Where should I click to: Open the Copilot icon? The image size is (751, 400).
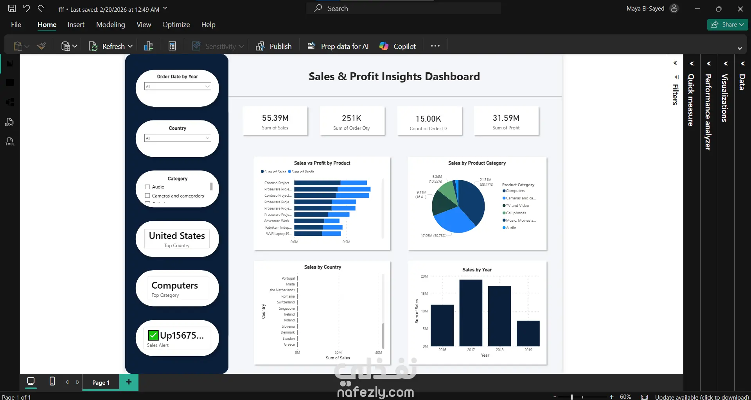click(384, 46)
